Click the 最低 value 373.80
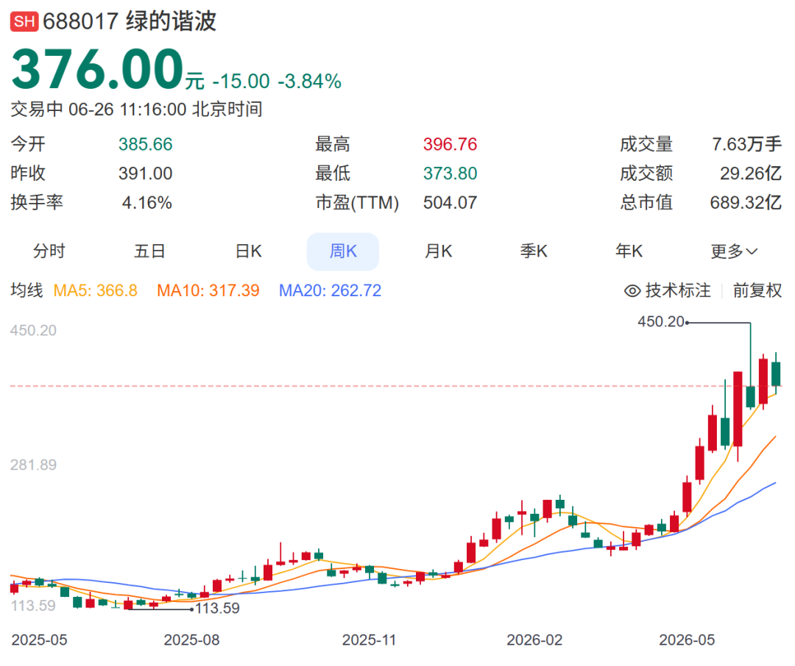The width and height of the screenshot is (795, 666). click(x=451, y=173)
